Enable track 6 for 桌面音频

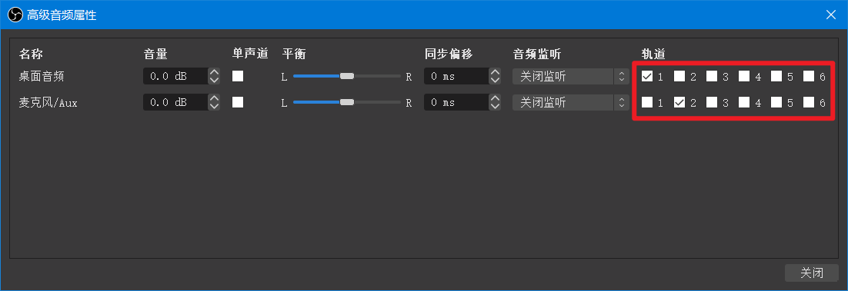(809, 76)
